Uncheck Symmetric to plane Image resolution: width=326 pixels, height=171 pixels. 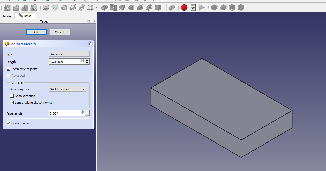tap(9, 69)
